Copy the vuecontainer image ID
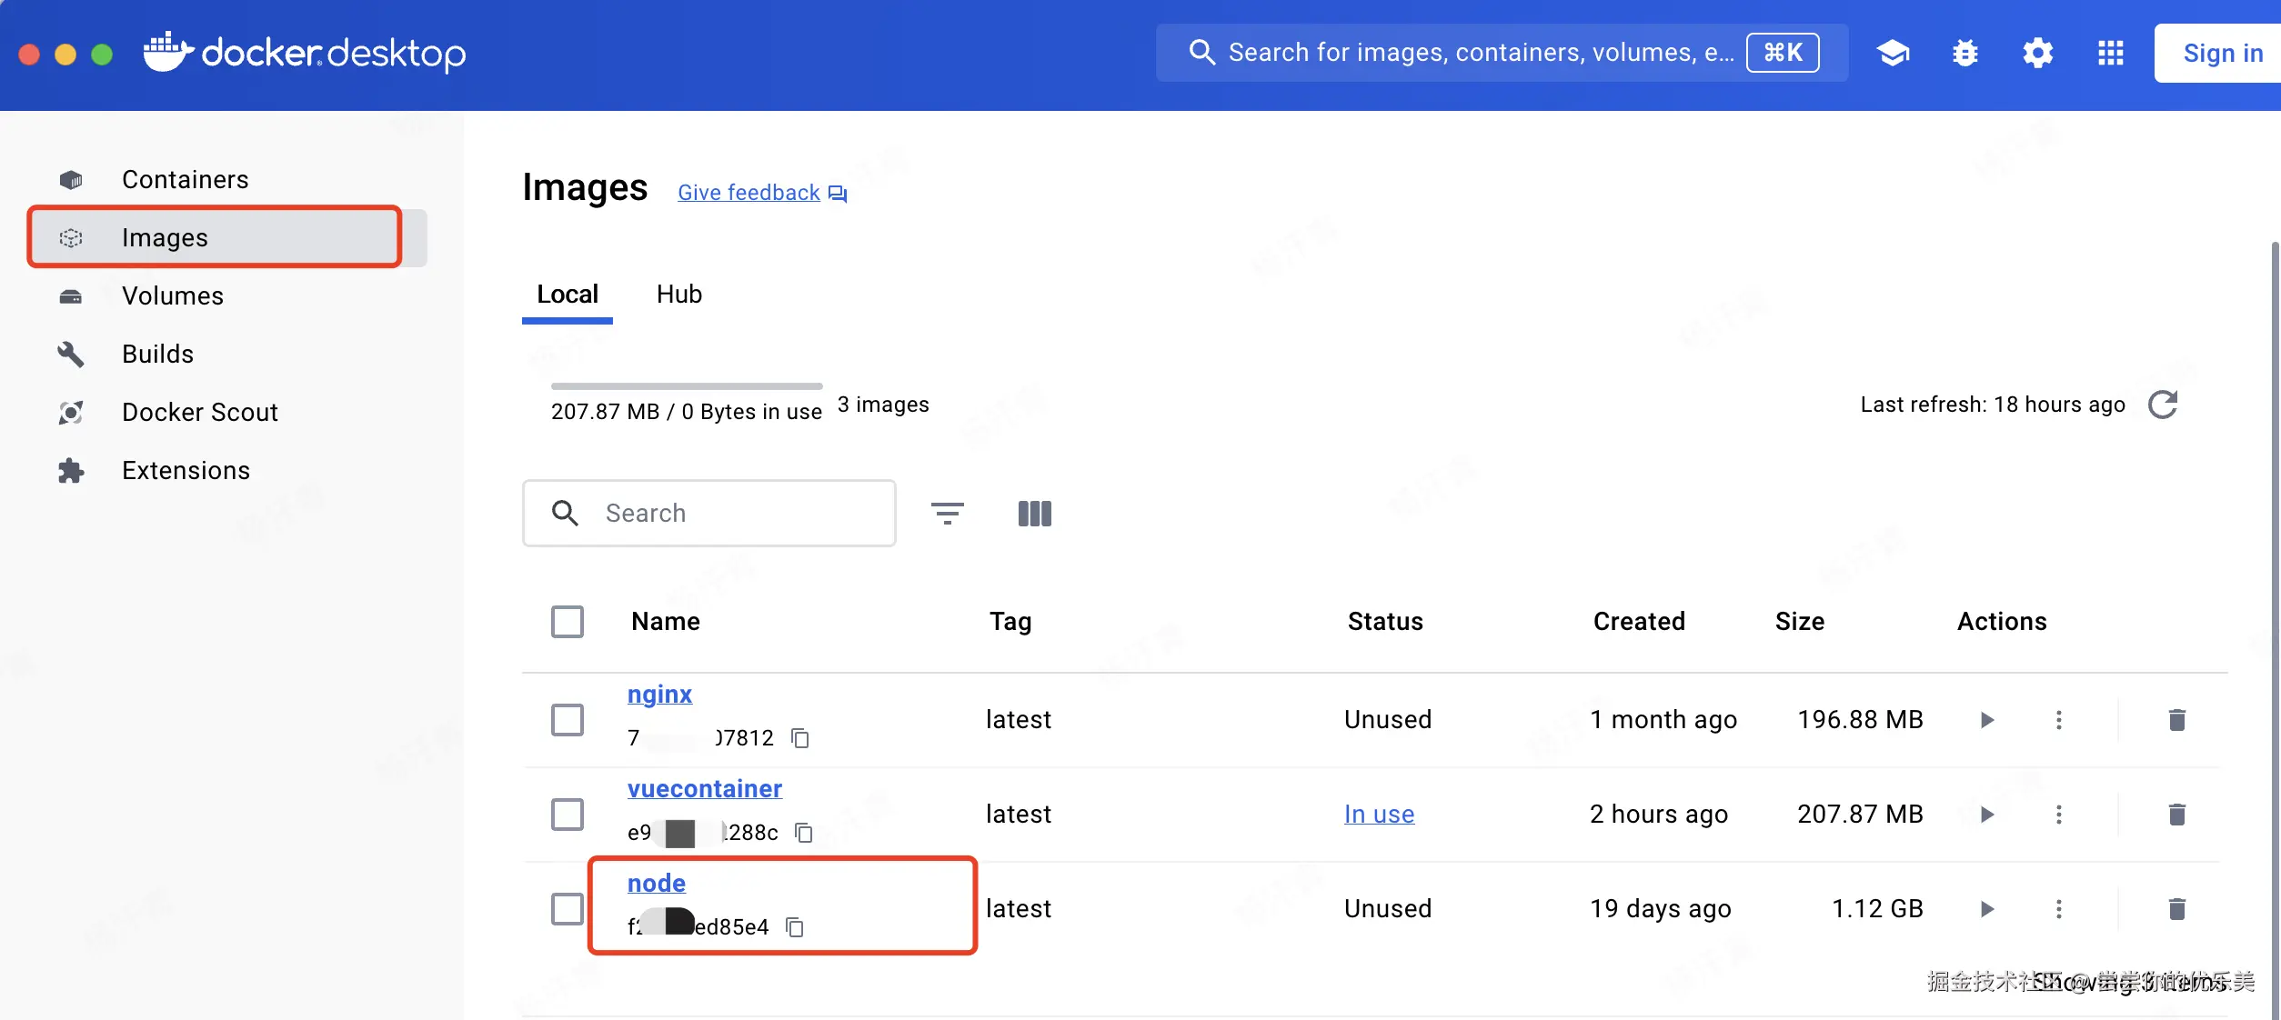Viewport: 2281px width, 1020px height. [x=804, y=833]
